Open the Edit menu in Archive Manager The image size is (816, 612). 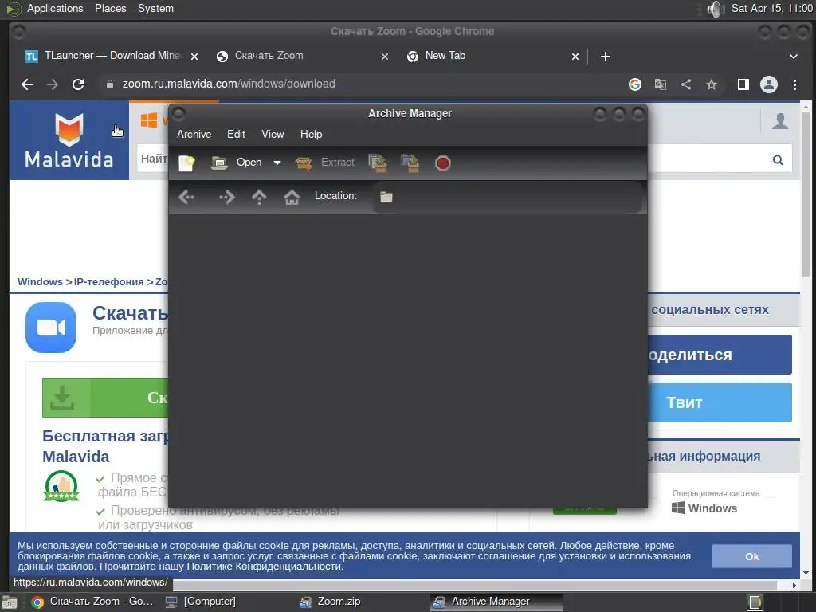236,134
